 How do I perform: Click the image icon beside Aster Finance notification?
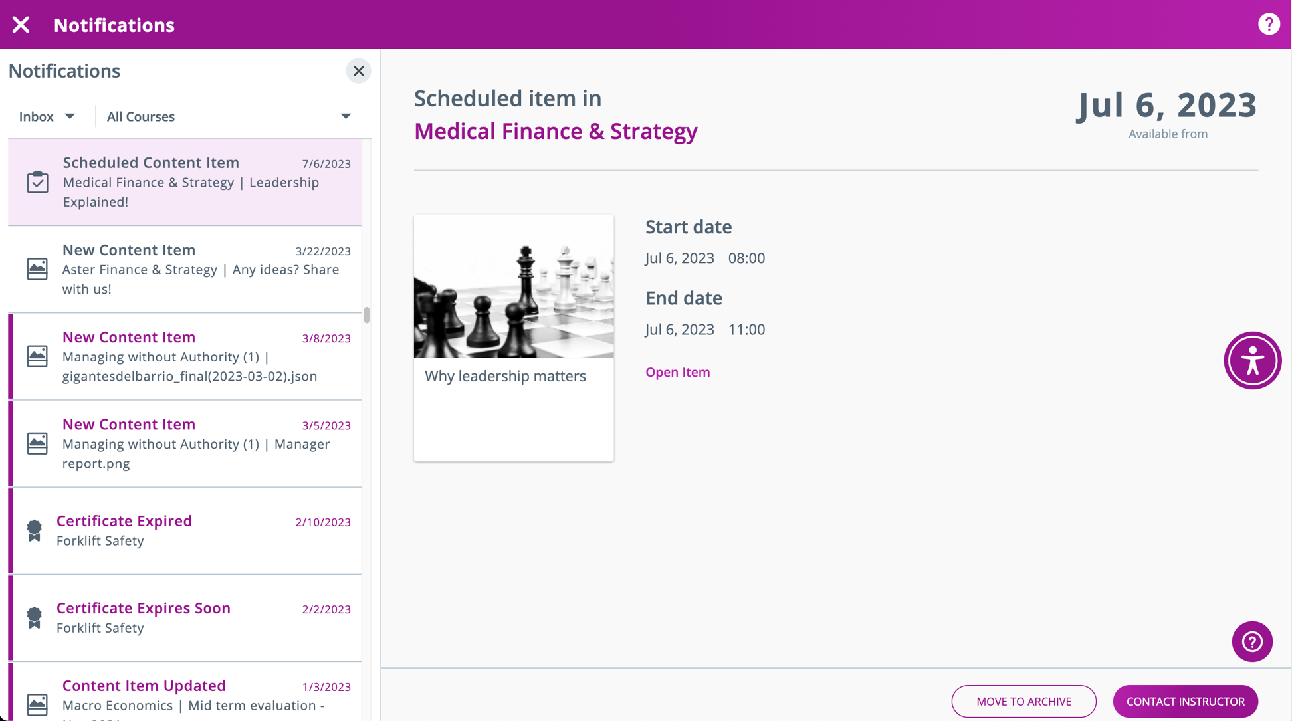coord(37,269)
